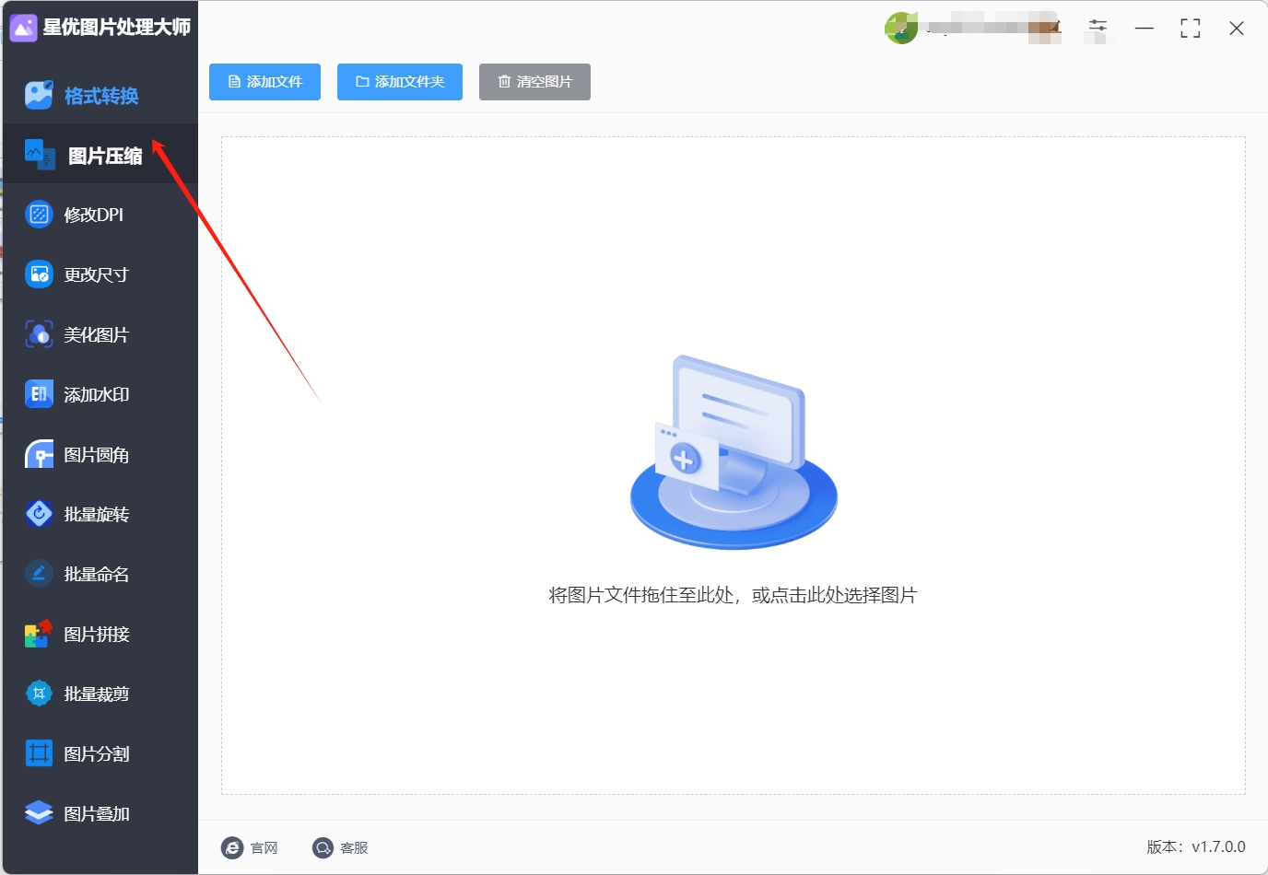Click the 官网 browser icon
Viewport: 1268px width, 875px height.
232,847
